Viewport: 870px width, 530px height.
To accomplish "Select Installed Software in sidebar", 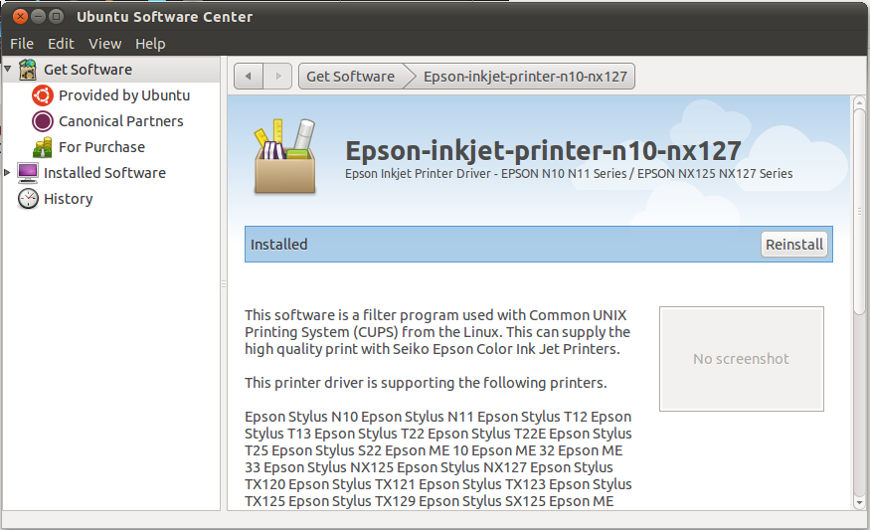I will tap(104, 173).
